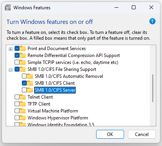The height and width of the screenshot is (146, 162).
Task: Enable SMB 1.0/CIFS Automatic Removal checkbox
Action: click(24, 76)
